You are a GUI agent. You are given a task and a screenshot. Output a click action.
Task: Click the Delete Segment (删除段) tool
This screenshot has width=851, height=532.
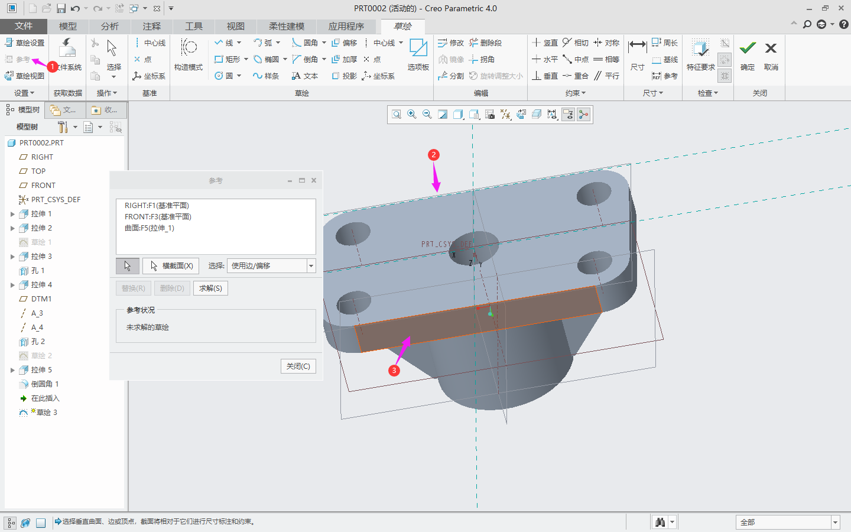485,43
